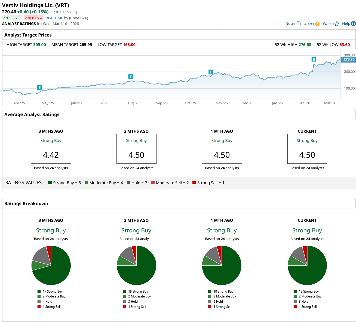Screen dimensions: 356x322
Task: Open the REALTIME quote link
Action: pyautogui.click(x=54, y=18)
